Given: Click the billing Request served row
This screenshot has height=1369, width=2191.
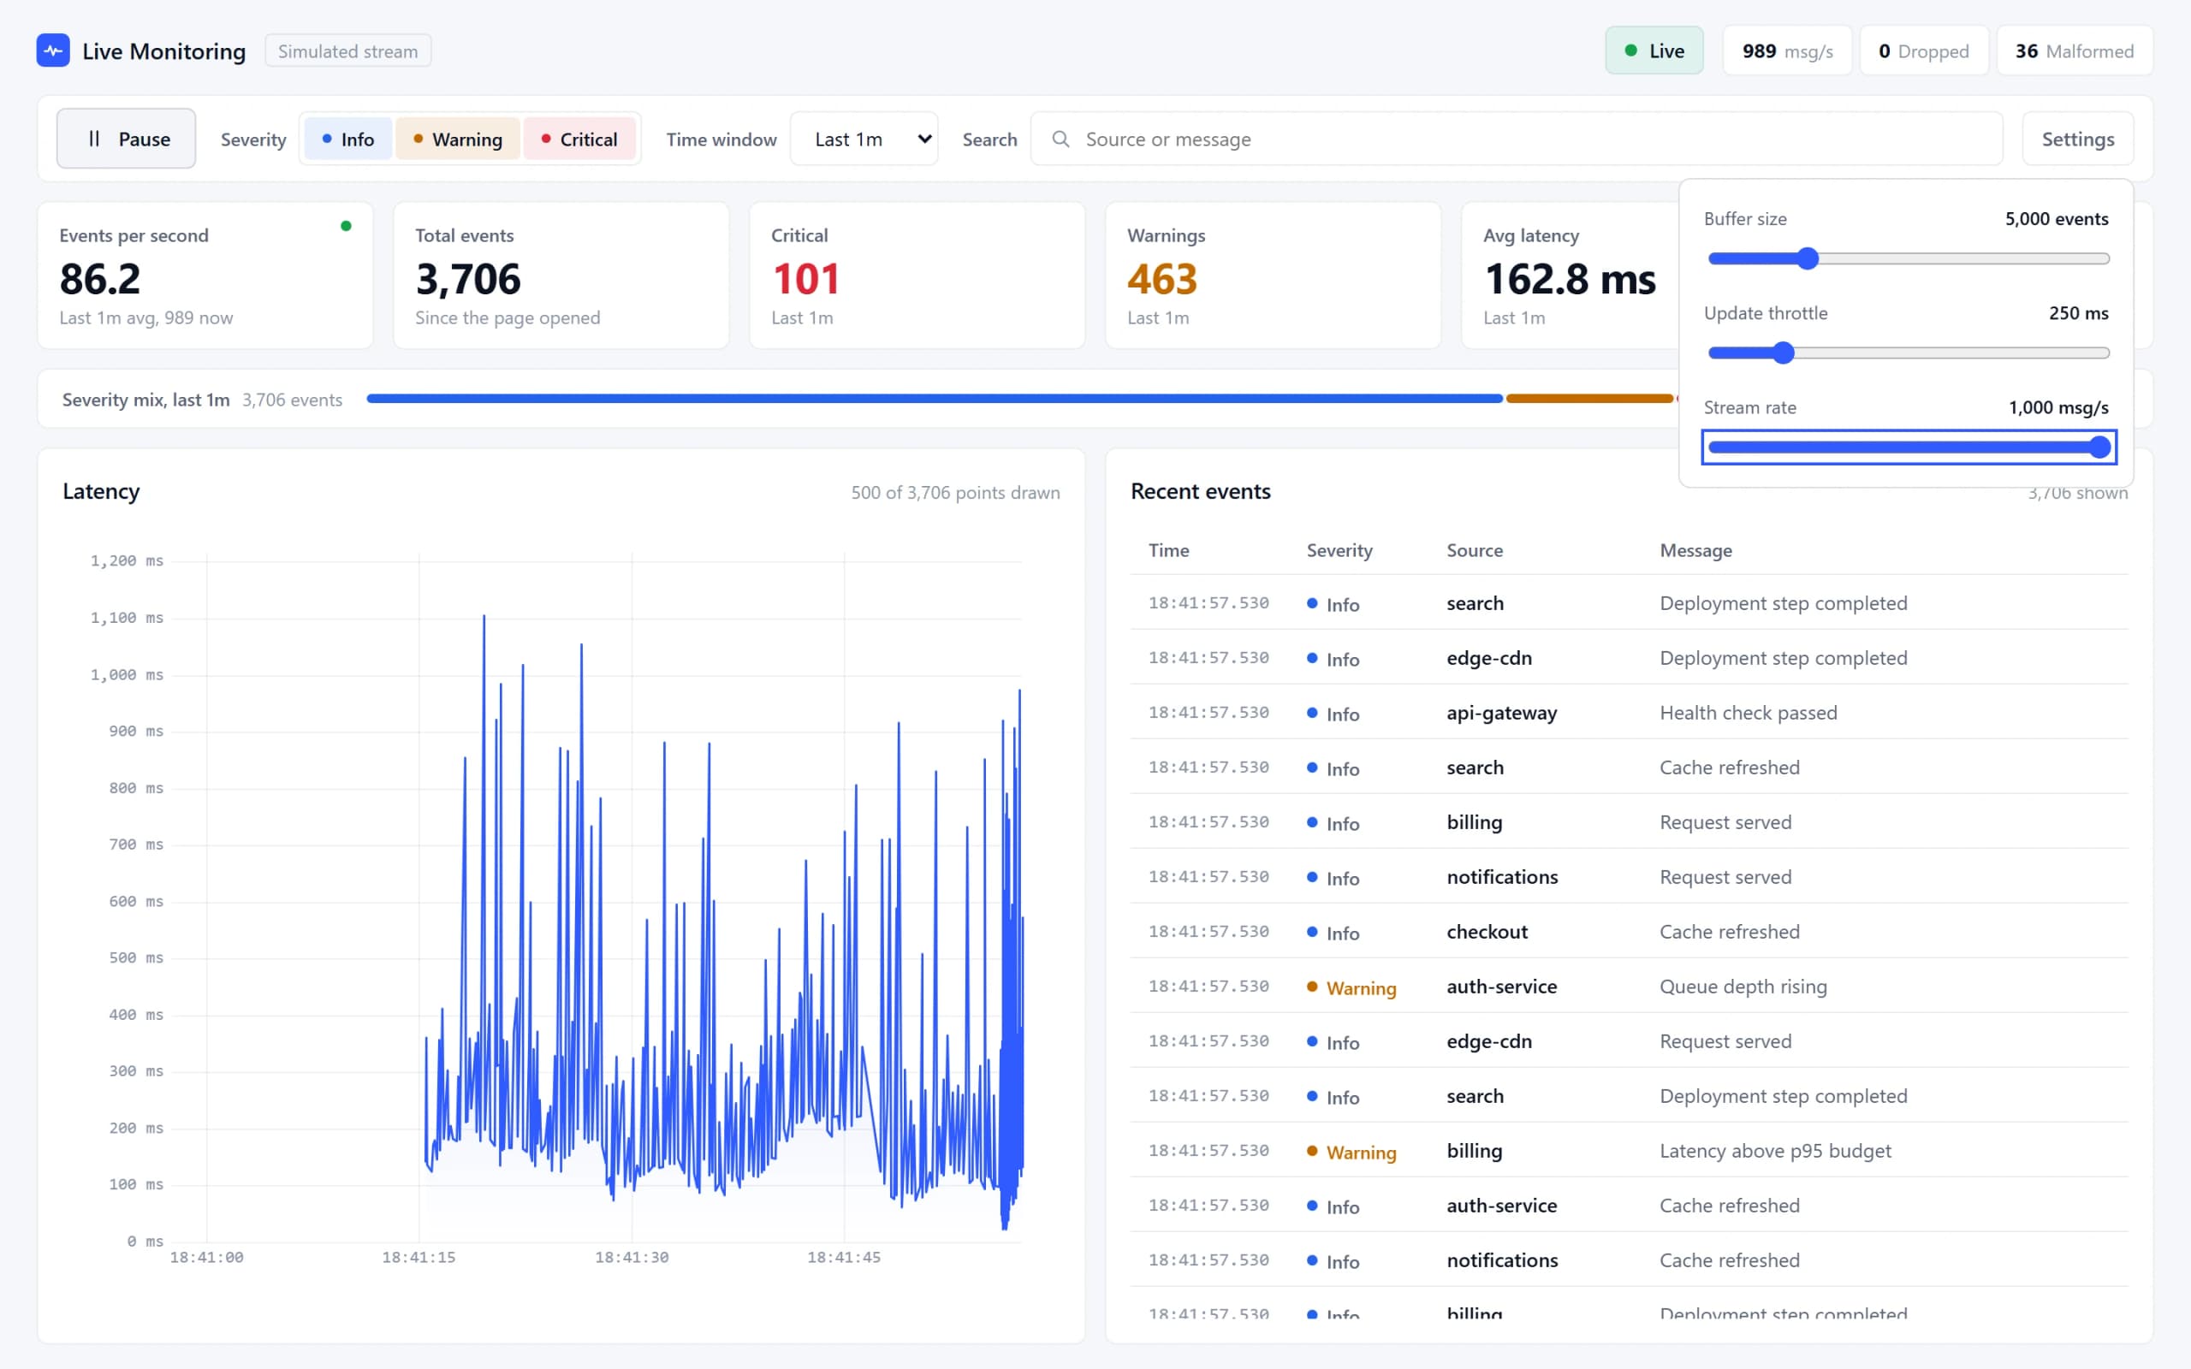Looking at the screenshot, I should point(1629,822).
